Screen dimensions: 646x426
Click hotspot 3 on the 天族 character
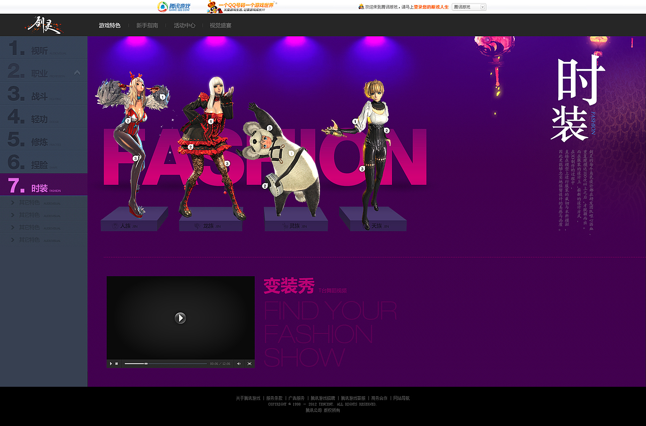point(362,168)
